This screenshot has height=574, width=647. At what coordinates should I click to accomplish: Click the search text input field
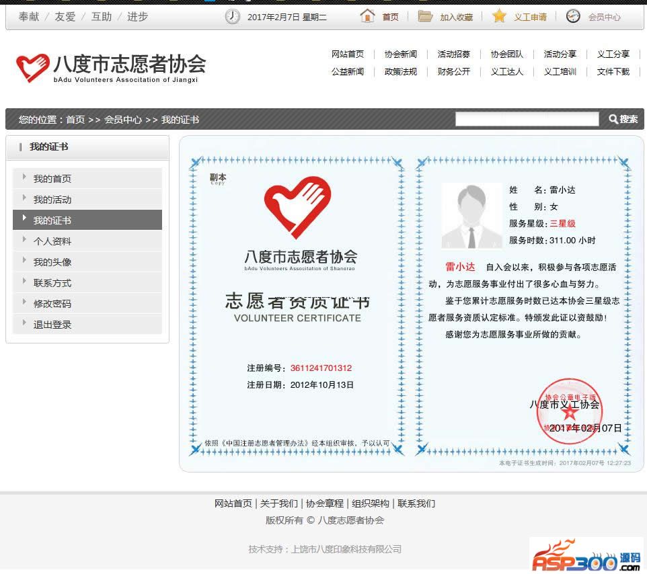coord(527,119)
